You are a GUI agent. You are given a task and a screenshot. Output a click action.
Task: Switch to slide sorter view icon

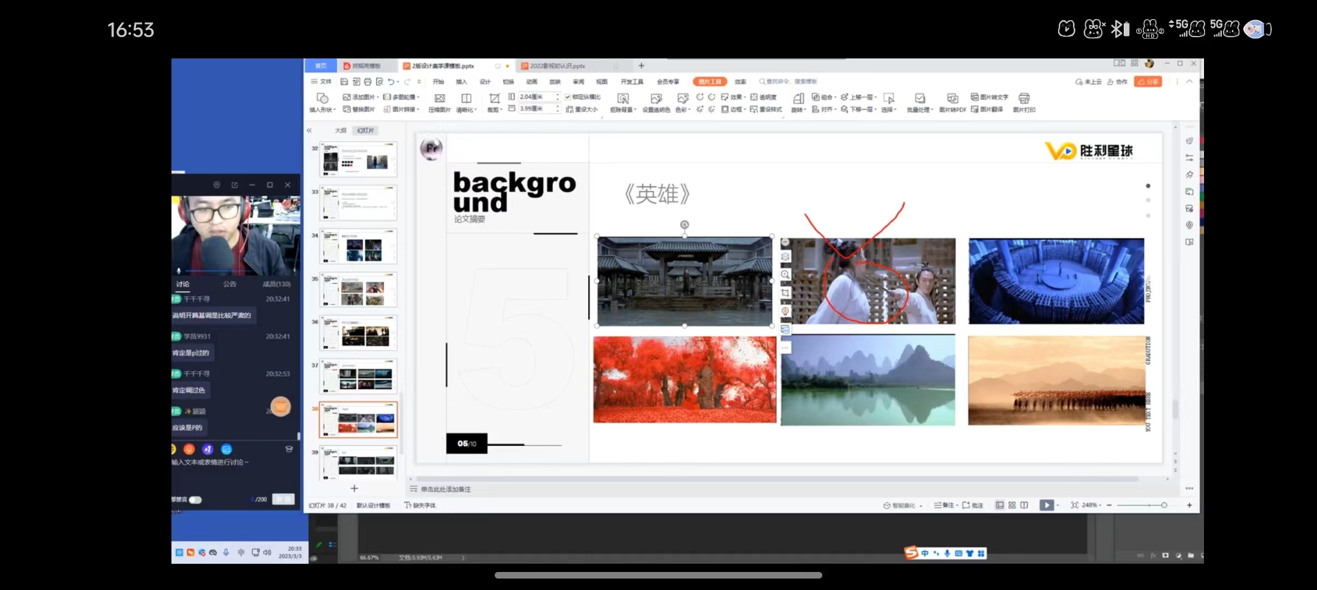point(1012,505)
